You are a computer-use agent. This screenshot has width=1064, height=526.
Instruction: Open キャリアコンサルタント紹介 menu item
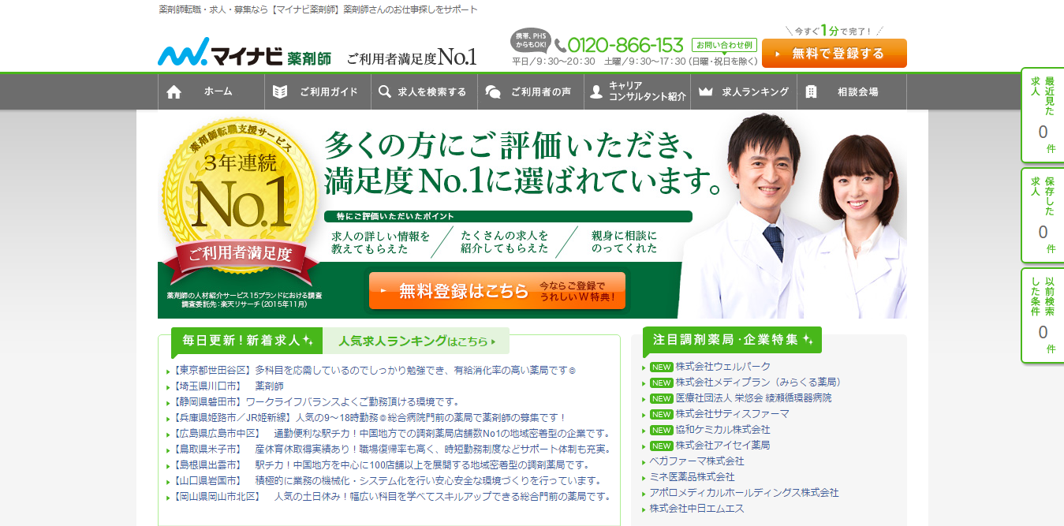coord(637,91)
